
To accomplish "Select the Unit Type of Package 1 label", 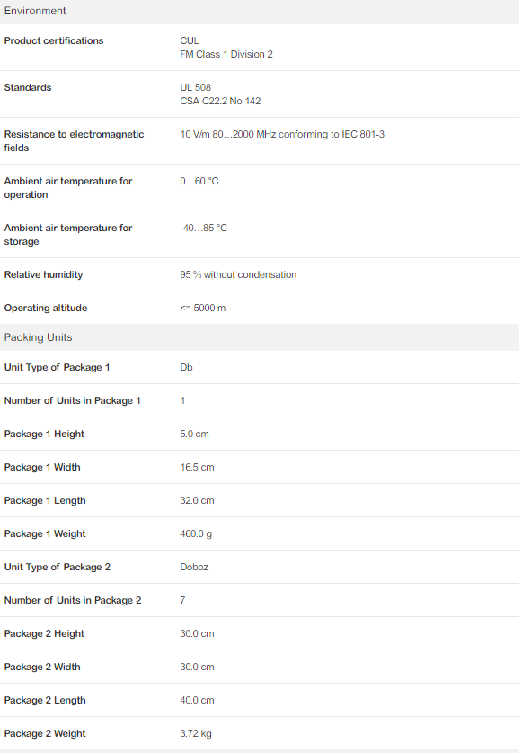I will pyautogui.click(x=58, y=367).
